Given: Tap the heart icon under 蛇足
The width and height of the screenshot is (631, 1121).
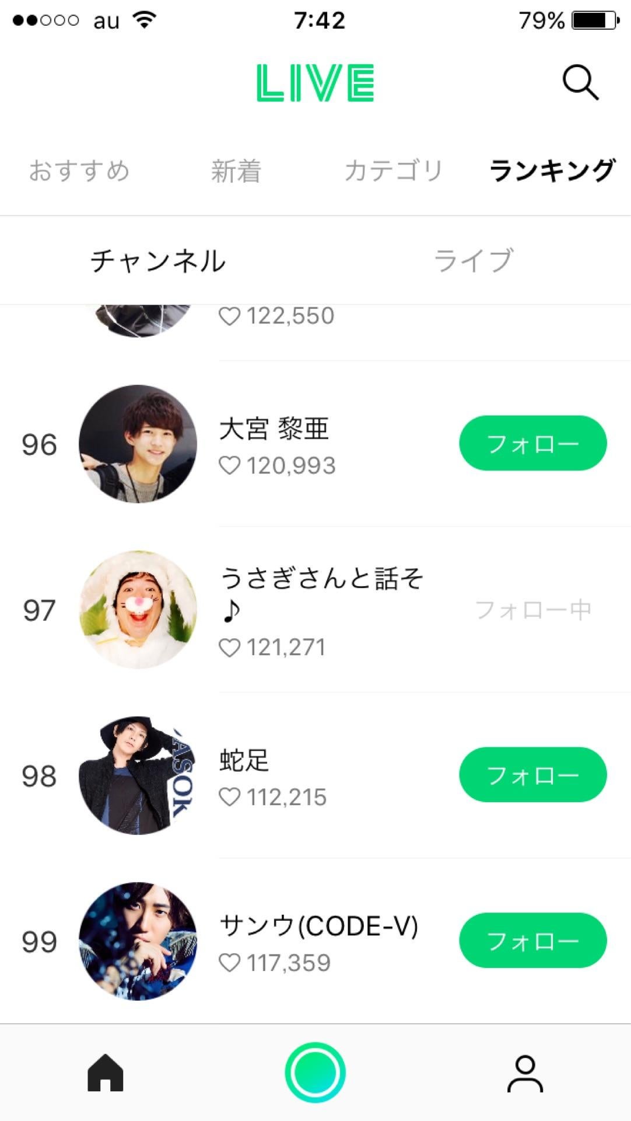Looking at the screenshot, I should click(x=229, y=798).
